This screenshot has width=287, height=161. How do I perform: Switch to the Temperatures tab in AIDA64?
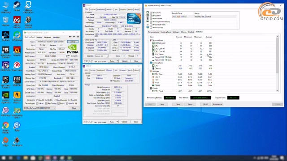tap(153, 32)
